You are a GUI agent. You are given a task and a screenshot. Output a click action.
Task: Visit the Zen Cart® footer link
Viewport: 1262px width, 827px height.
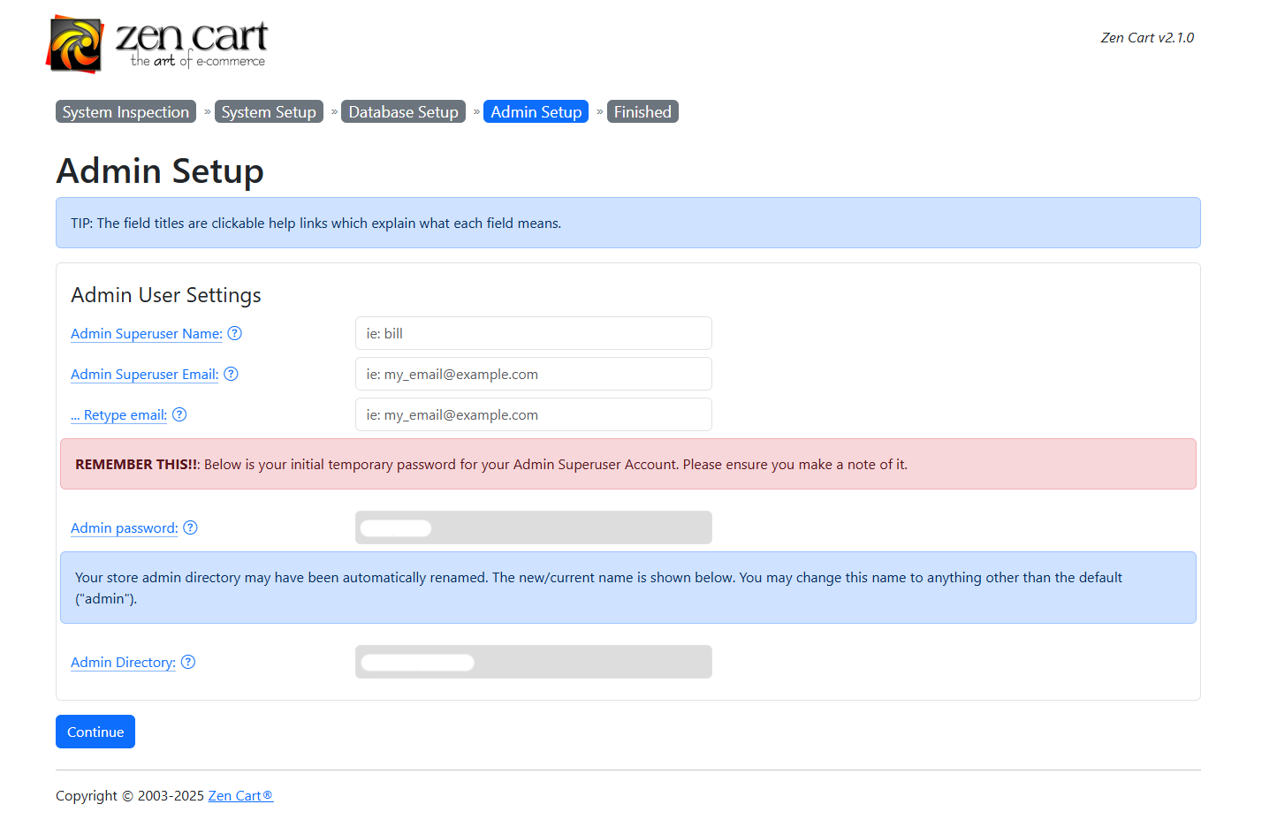239,795
